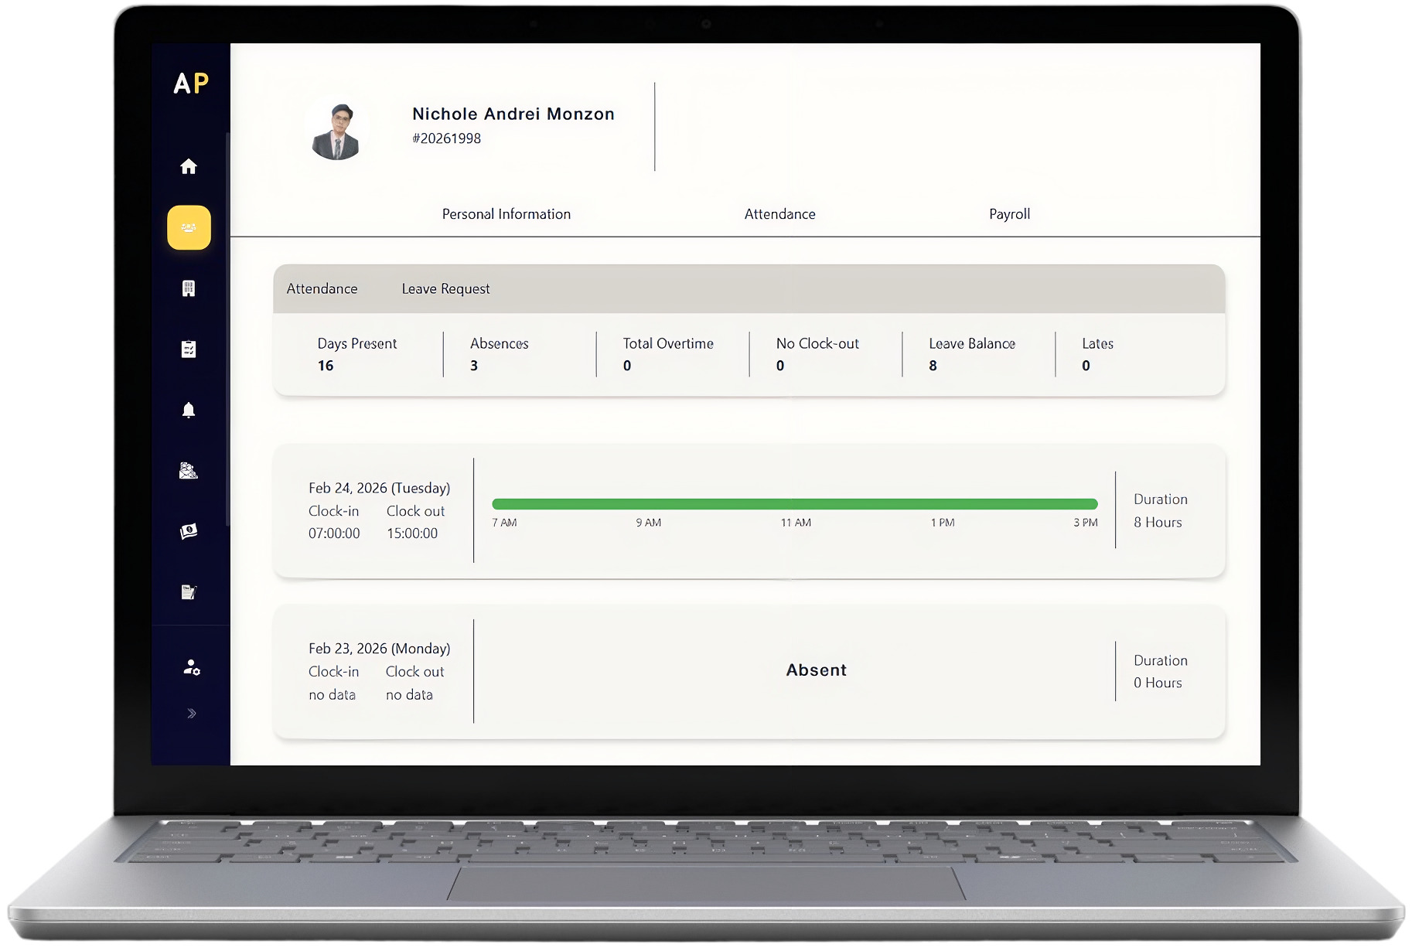1412x951 pixels.
Task: Go to Home in the sidebar
Action: (x=189, y=167)
